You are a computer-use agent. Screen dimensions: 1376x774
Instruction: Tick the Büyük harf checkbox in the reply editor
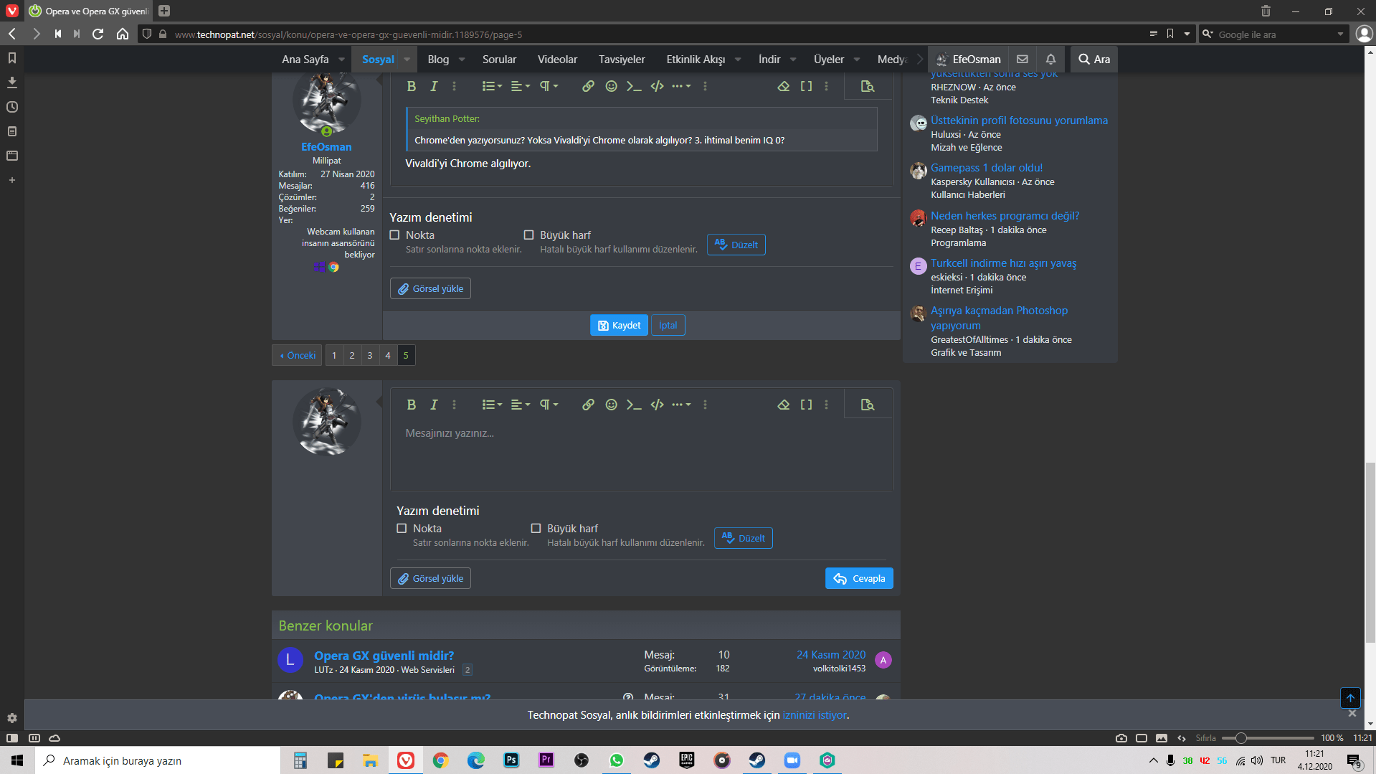pyautogui.click(x=536, y=529)
